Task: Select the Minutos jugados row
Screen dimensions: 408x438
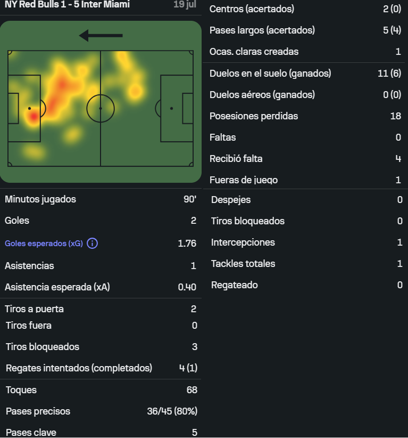Action: 101,199
